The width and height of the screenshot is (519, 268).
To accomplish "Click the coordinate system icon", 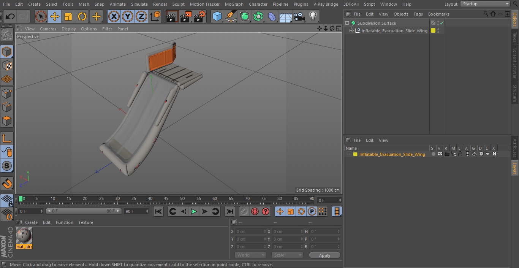I will point(155,16).
